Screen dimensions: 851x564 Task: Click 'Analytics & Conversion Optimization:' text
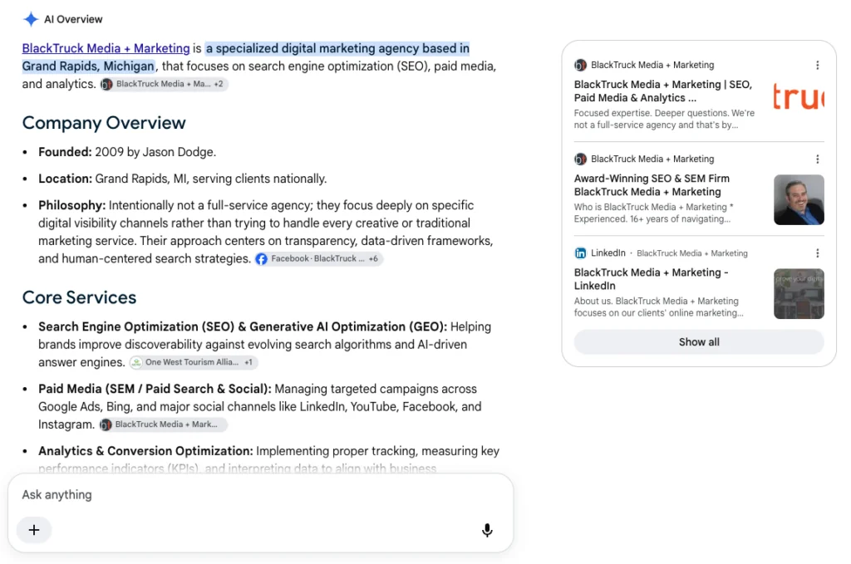pos(145,451)
